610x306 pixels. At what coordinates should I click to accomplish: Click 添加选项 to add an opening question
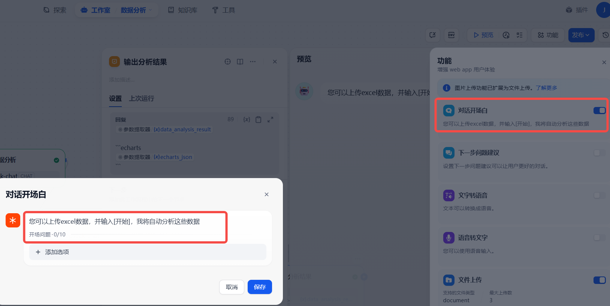coord(148,252)
